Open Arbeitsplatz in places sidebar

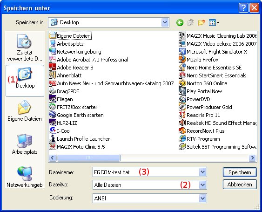pos(25,144)
